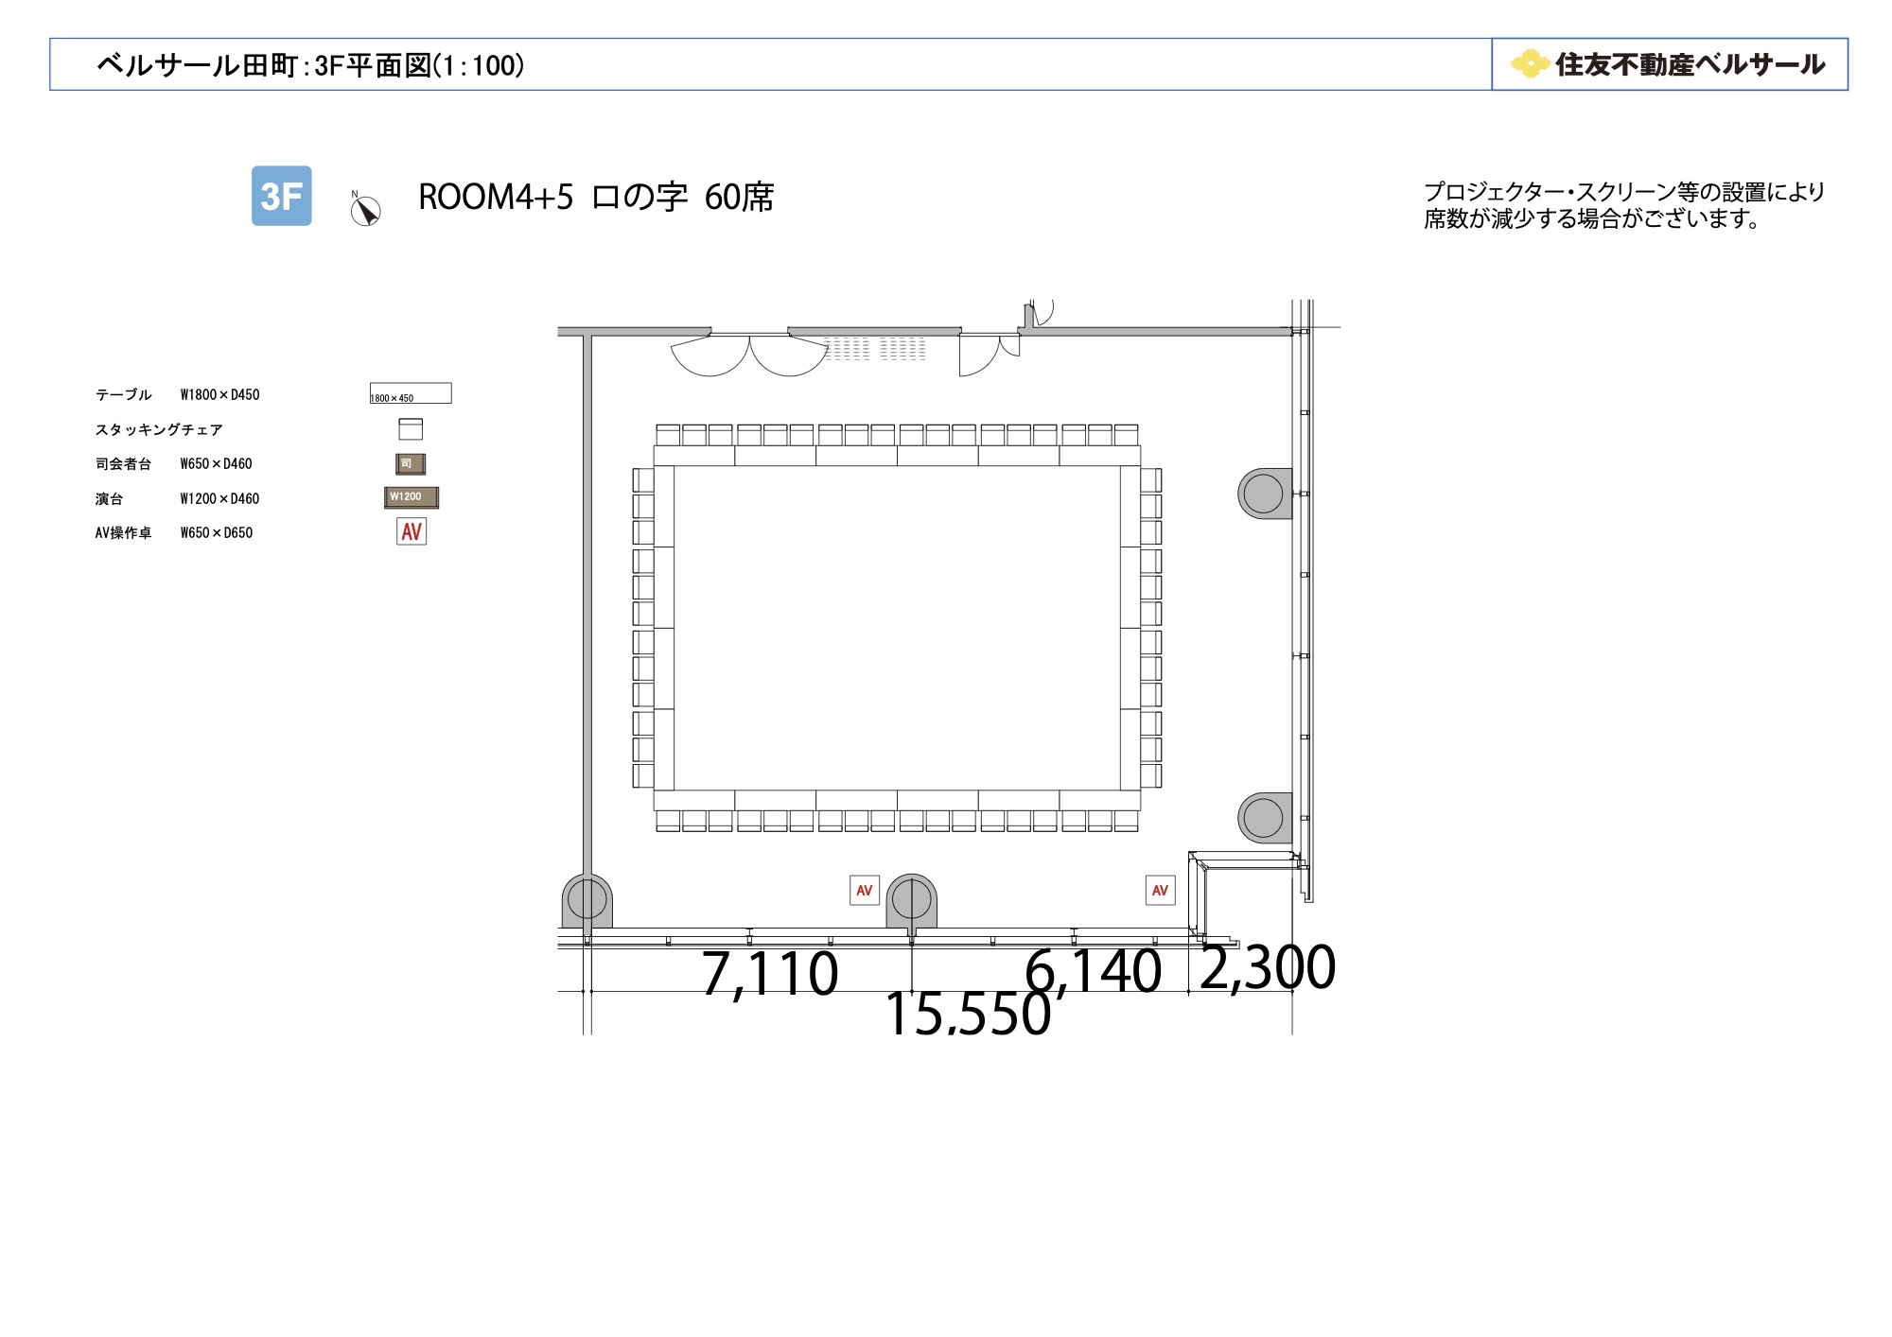This screenshot has width=1892, height=1337.
Task: Click the empty center of the table ring
Action: coord(897,628)
